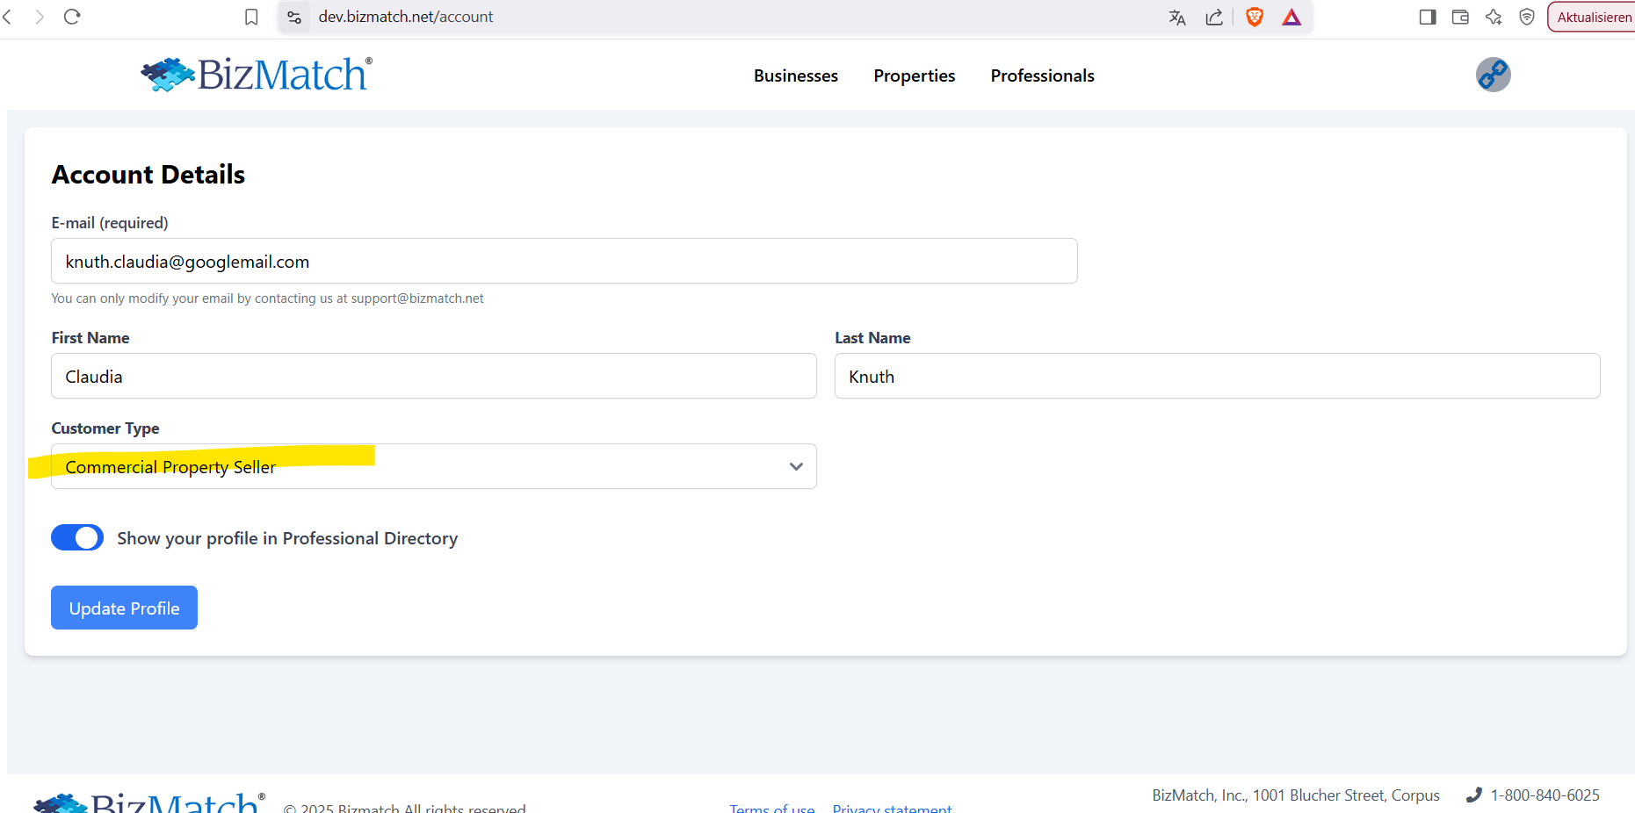1635x813 pixels.
Task: Open the Brave Wallet icon
Action: (1460, 17)
